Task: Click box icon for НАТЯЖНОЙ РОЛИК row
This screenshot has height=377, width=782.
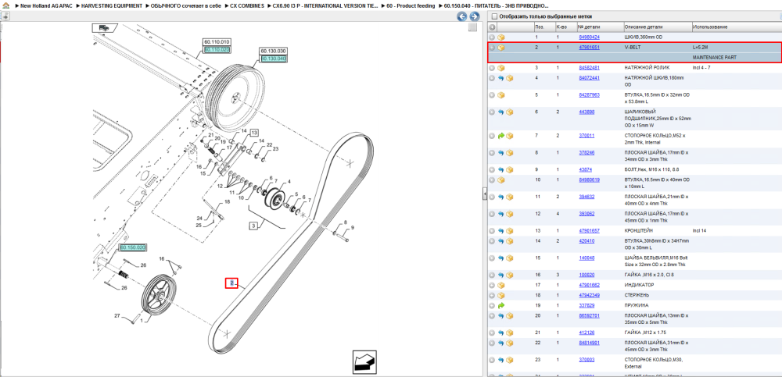Action: pyautogui.click(x=501, y=68)
